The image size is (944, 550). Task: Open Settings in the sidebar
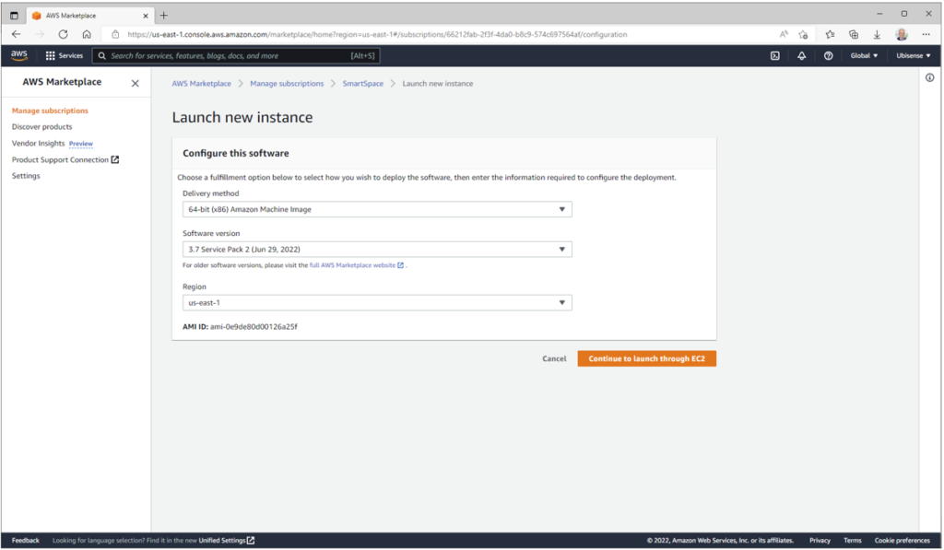pos(26,176)
